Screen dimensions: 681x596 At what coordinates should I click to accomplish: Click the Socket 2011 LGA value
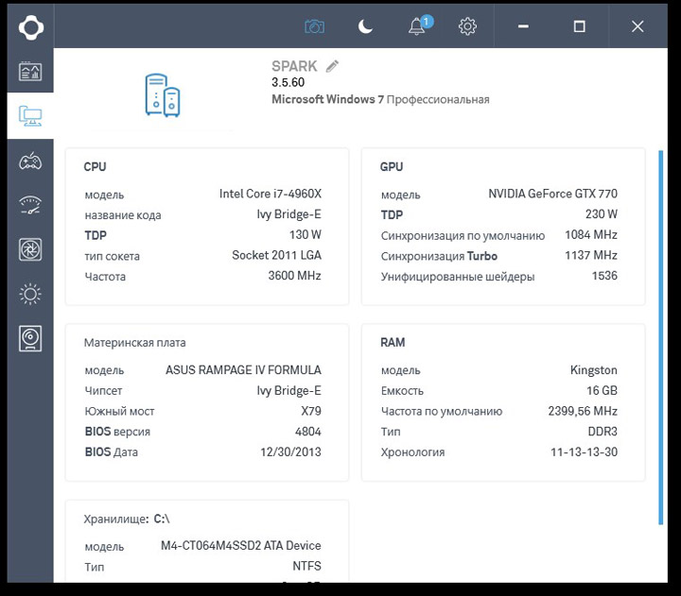click(x=276, y=255)
